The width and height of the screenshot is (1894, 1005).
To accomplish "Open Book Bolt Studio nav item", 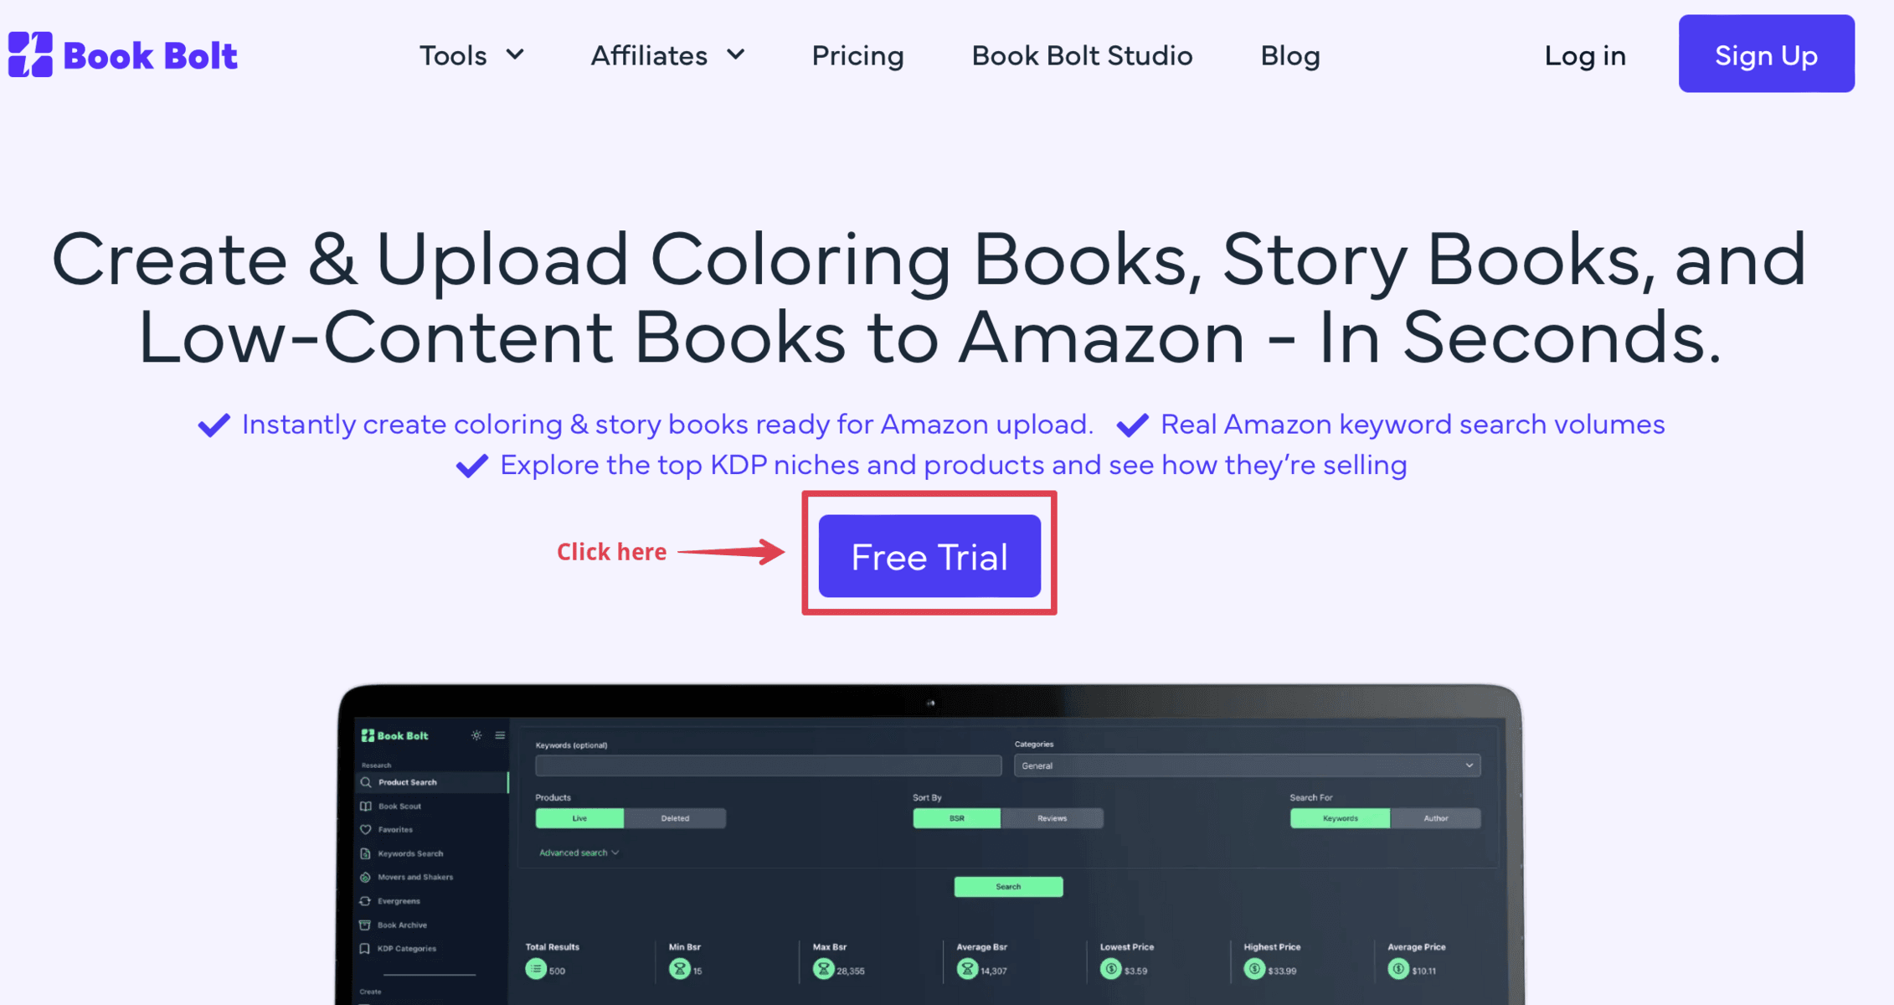I will pos(1082,55).
